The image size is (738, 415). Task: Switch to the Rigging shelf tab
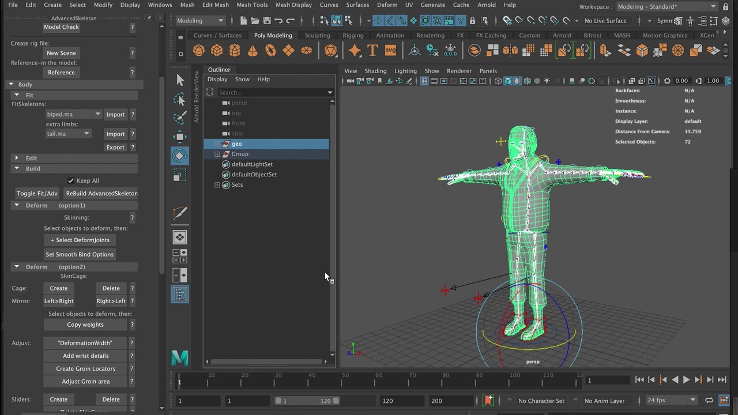[x=353, y=35]
